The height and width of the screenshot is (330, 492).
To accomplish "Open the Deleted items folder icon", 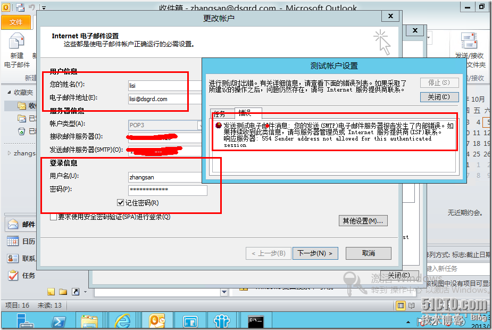I will click(x=21, y=131).
